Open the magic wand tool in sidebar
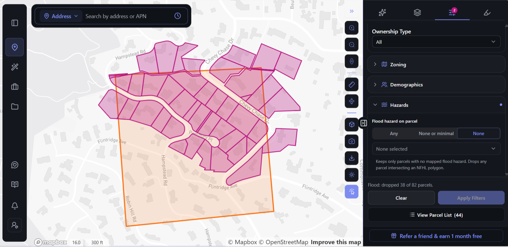The image size is (508, 247). coord(15,67)
